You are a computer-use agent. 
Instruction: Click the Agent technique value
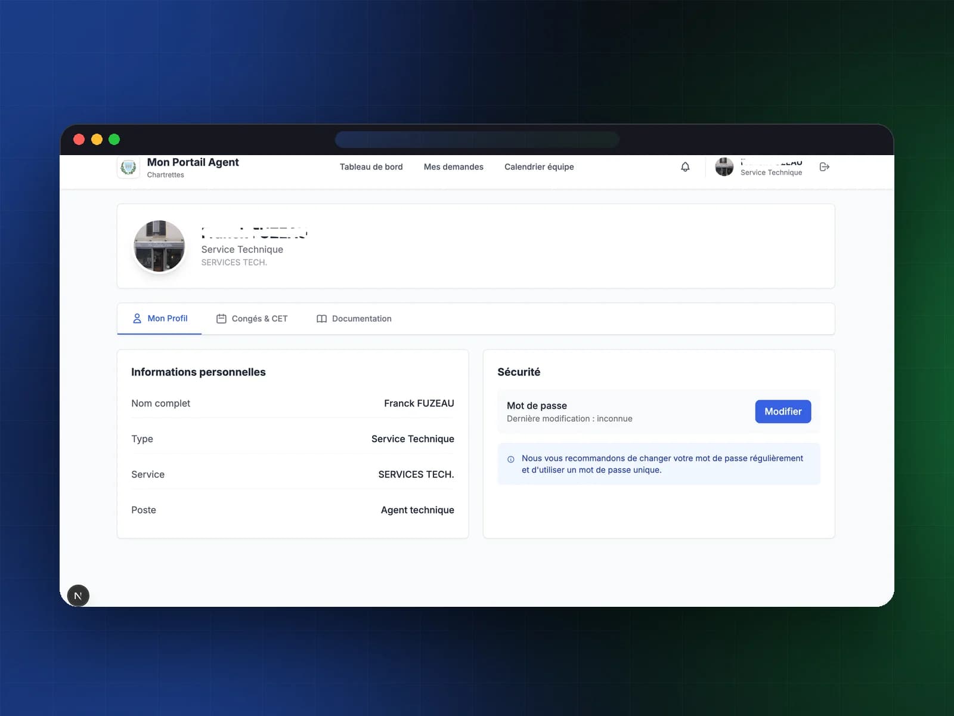(417, 510)
